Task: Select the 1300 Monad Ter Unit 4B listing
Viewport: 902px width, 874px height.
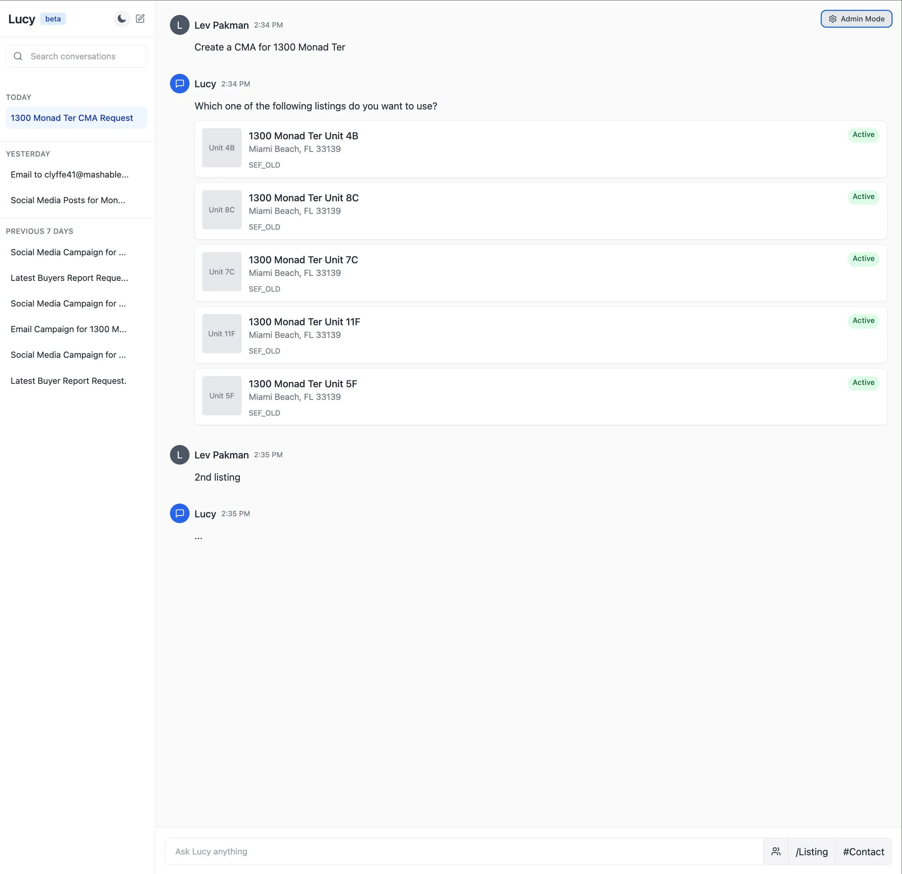Action: click(x=540, y=149)
